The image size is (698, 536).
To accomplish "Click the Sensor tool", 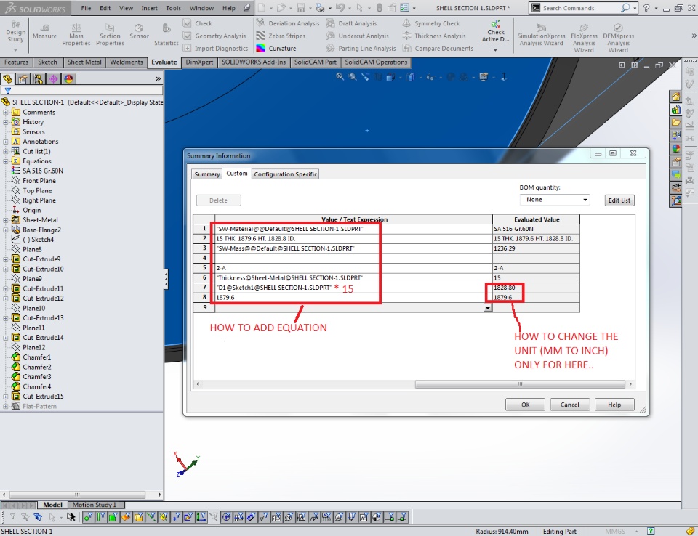I will (139, 31).
